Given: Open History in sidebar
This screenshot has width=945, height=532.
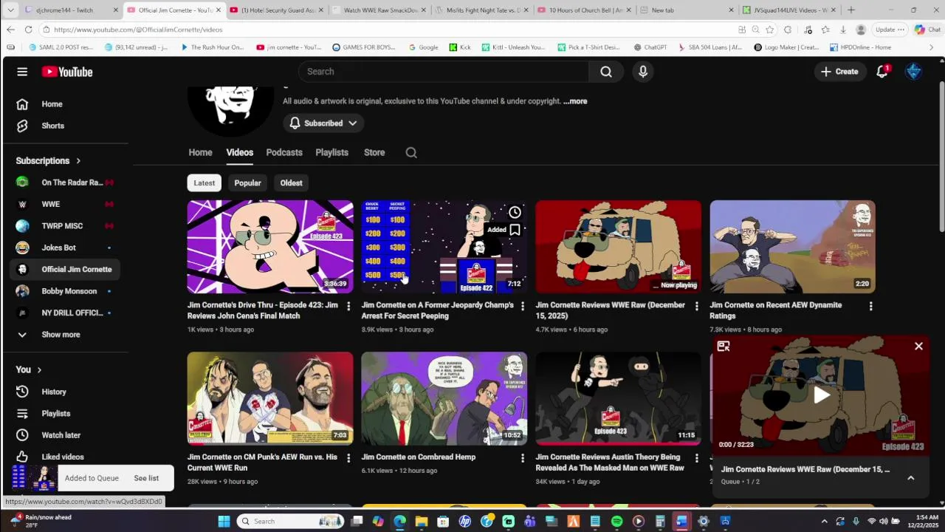Looking at the screenshot, I should [65, 392].
